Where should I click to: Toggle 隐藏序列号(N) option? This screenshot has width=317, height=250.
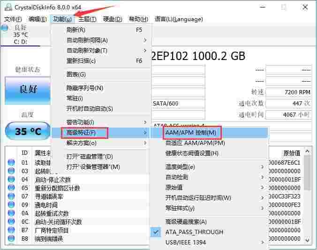[x=101, y=88]
